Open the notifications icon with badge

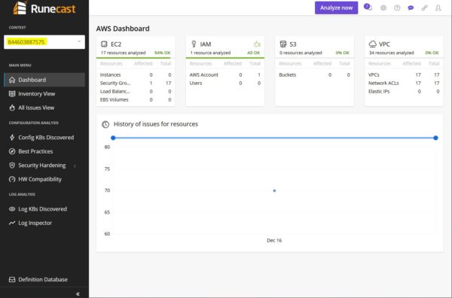click(368, 8)
